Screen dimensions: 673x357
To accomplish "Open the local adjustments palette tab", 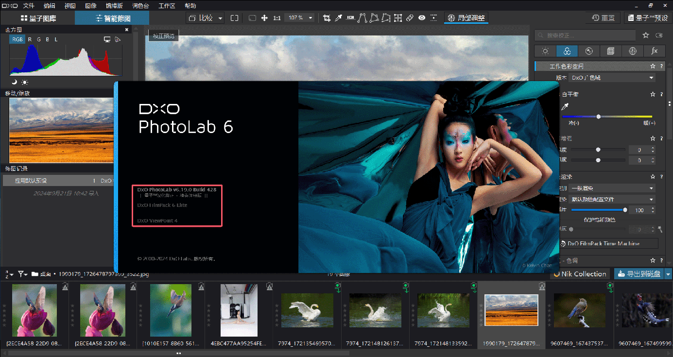I will click(x=633, y=51).
